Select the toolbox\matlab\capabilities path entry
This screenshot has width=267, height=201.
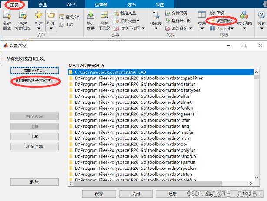click(x=161, y=78)
